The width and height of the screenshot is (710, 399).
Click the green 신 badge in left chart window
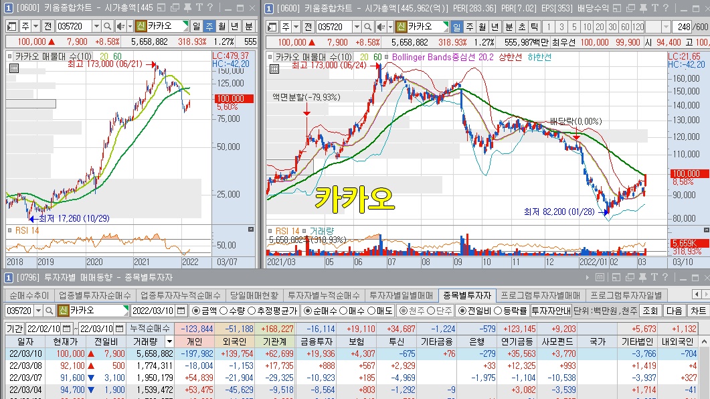pos(141,26)
